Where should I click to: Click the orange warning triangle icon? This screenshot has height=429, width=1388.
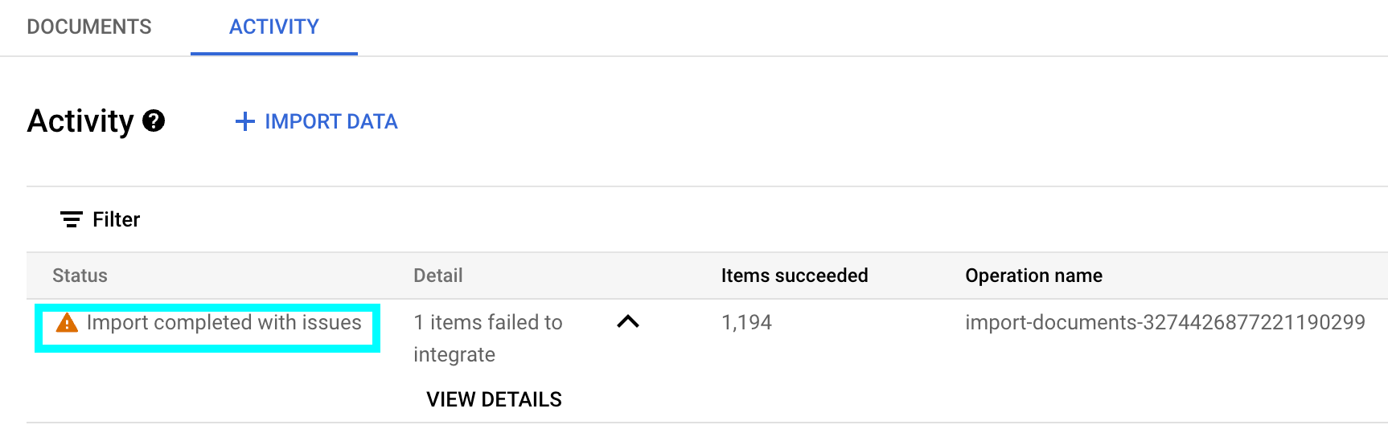click(67, 323)
